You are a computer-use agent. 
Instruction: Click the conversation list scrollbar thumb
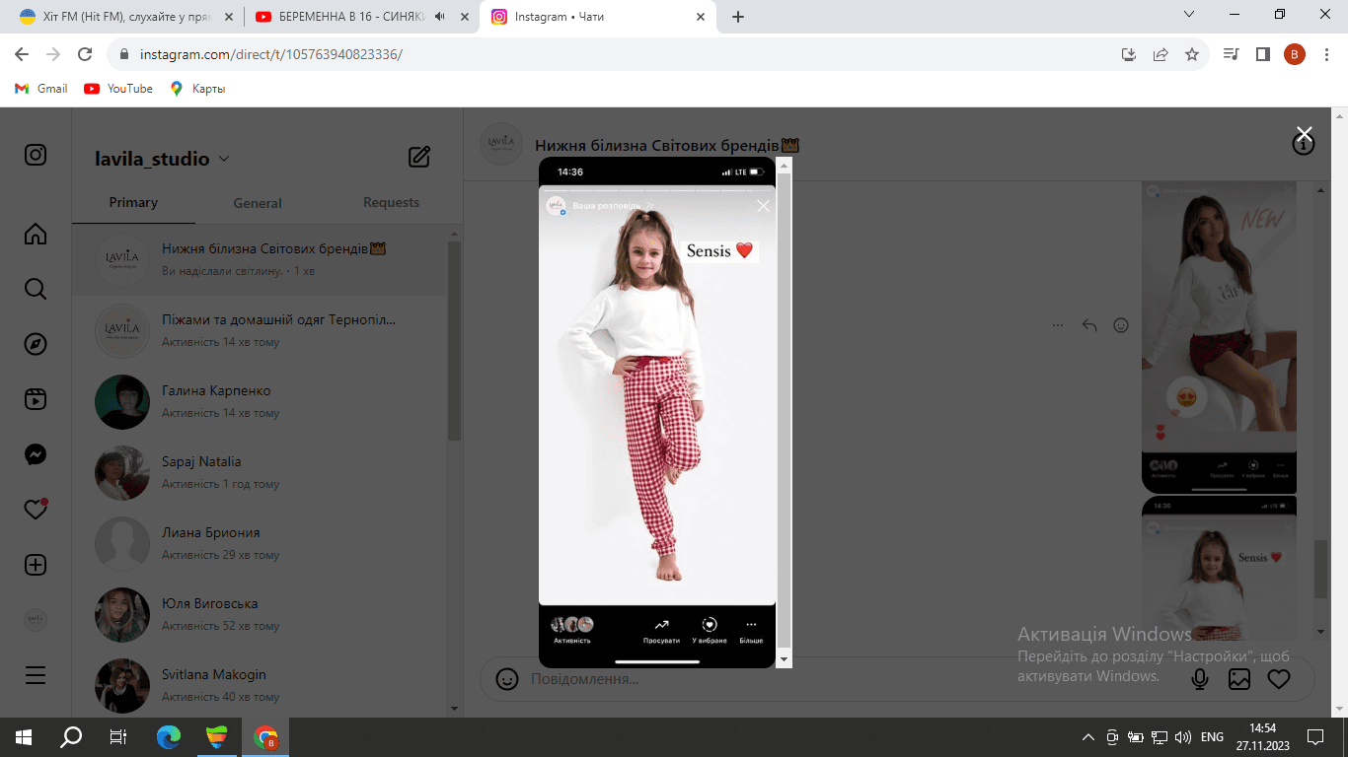click(x=454, y=340)
